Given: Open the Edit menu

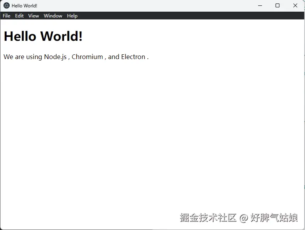Looking at the screenshot, I should click(x=19, y=16).
